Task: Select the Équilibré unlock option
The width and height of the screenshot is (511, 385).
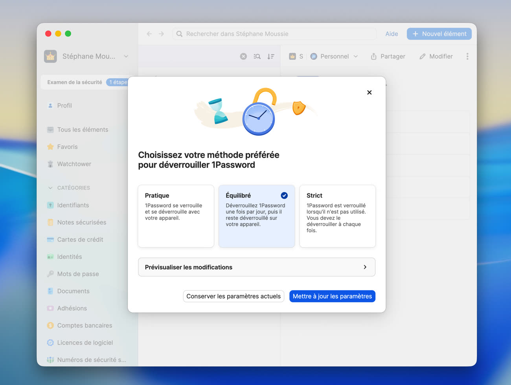Action: [256, 216]
